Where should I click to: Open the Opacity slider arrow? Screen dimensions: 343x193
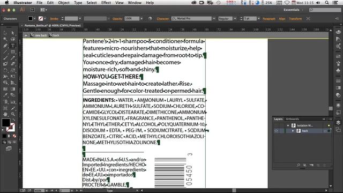coord(141,19)
